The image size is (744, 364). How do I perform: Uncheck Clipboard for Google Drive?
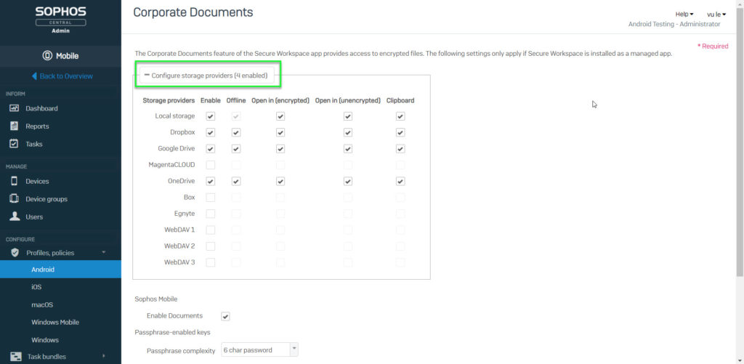400,149
